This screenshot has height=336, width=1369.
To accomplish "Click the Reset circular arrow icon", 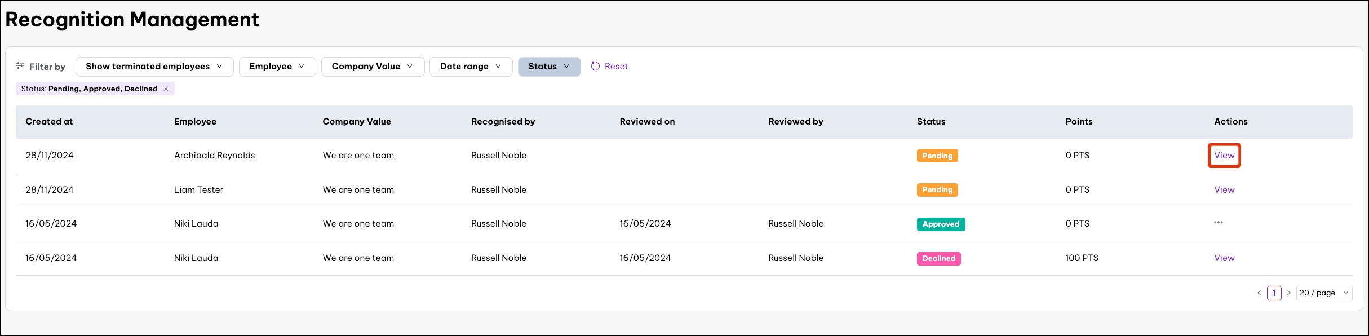I will (x=595, y=67).
